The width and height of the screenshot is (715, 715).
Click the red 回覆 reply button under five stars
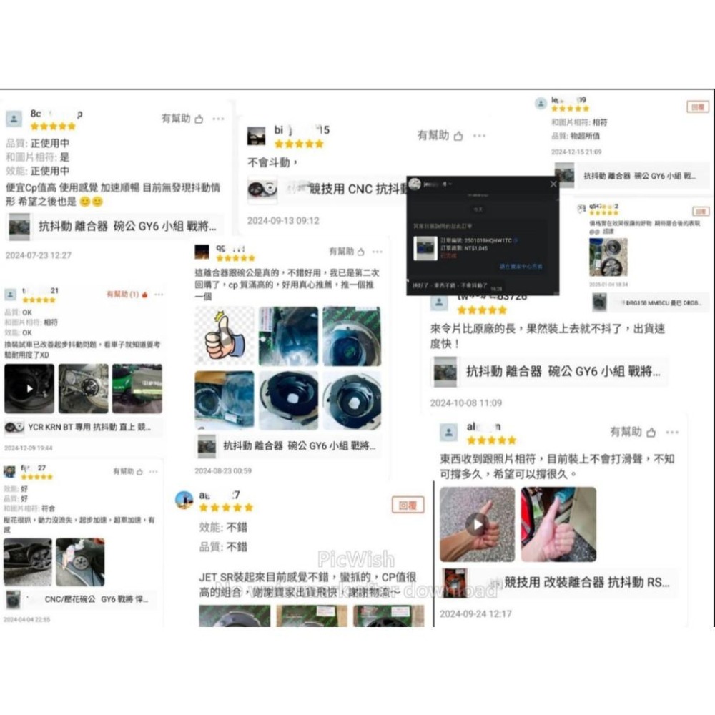[408, 506]
